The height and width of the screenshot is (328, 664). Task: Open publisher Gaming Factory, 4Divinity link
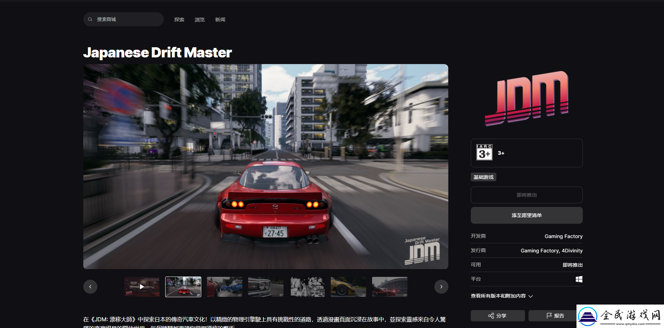(x=552, y=251)
